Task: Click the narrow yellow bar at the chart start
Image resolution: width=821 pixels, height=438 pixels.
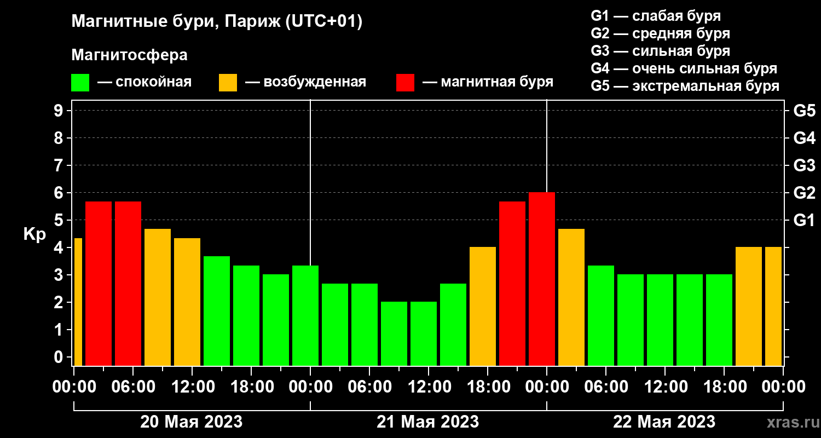Action: click(78, 302)
